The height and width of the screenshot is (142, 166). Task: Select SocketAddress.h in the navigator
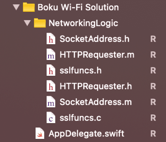coord(95,39)
